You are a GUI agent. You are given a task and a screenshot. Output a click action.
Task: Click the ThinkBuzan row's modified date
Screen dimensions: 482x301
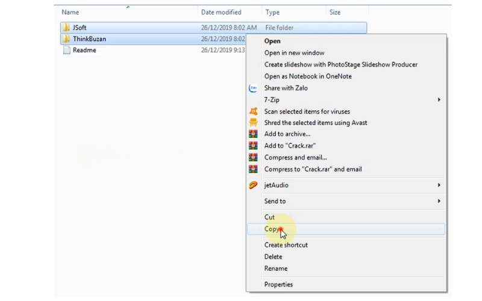pyautogui.click(x=223, y=39)
